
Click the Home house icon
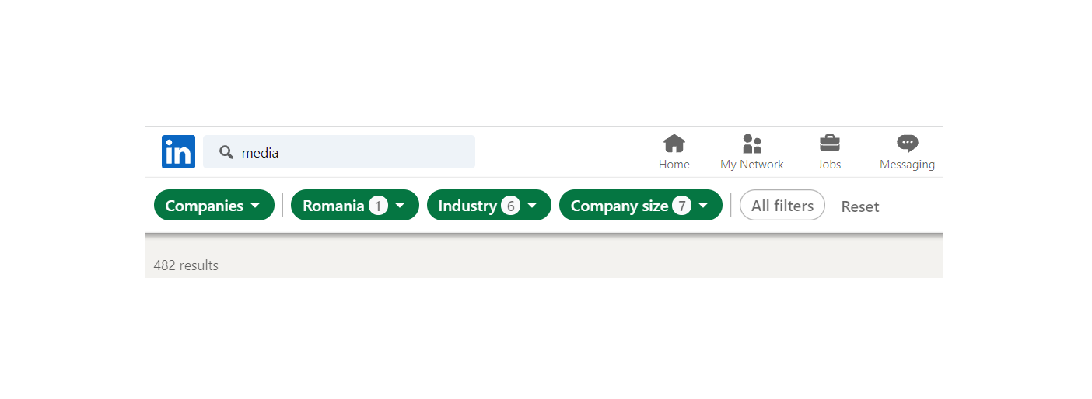point(674,144)
